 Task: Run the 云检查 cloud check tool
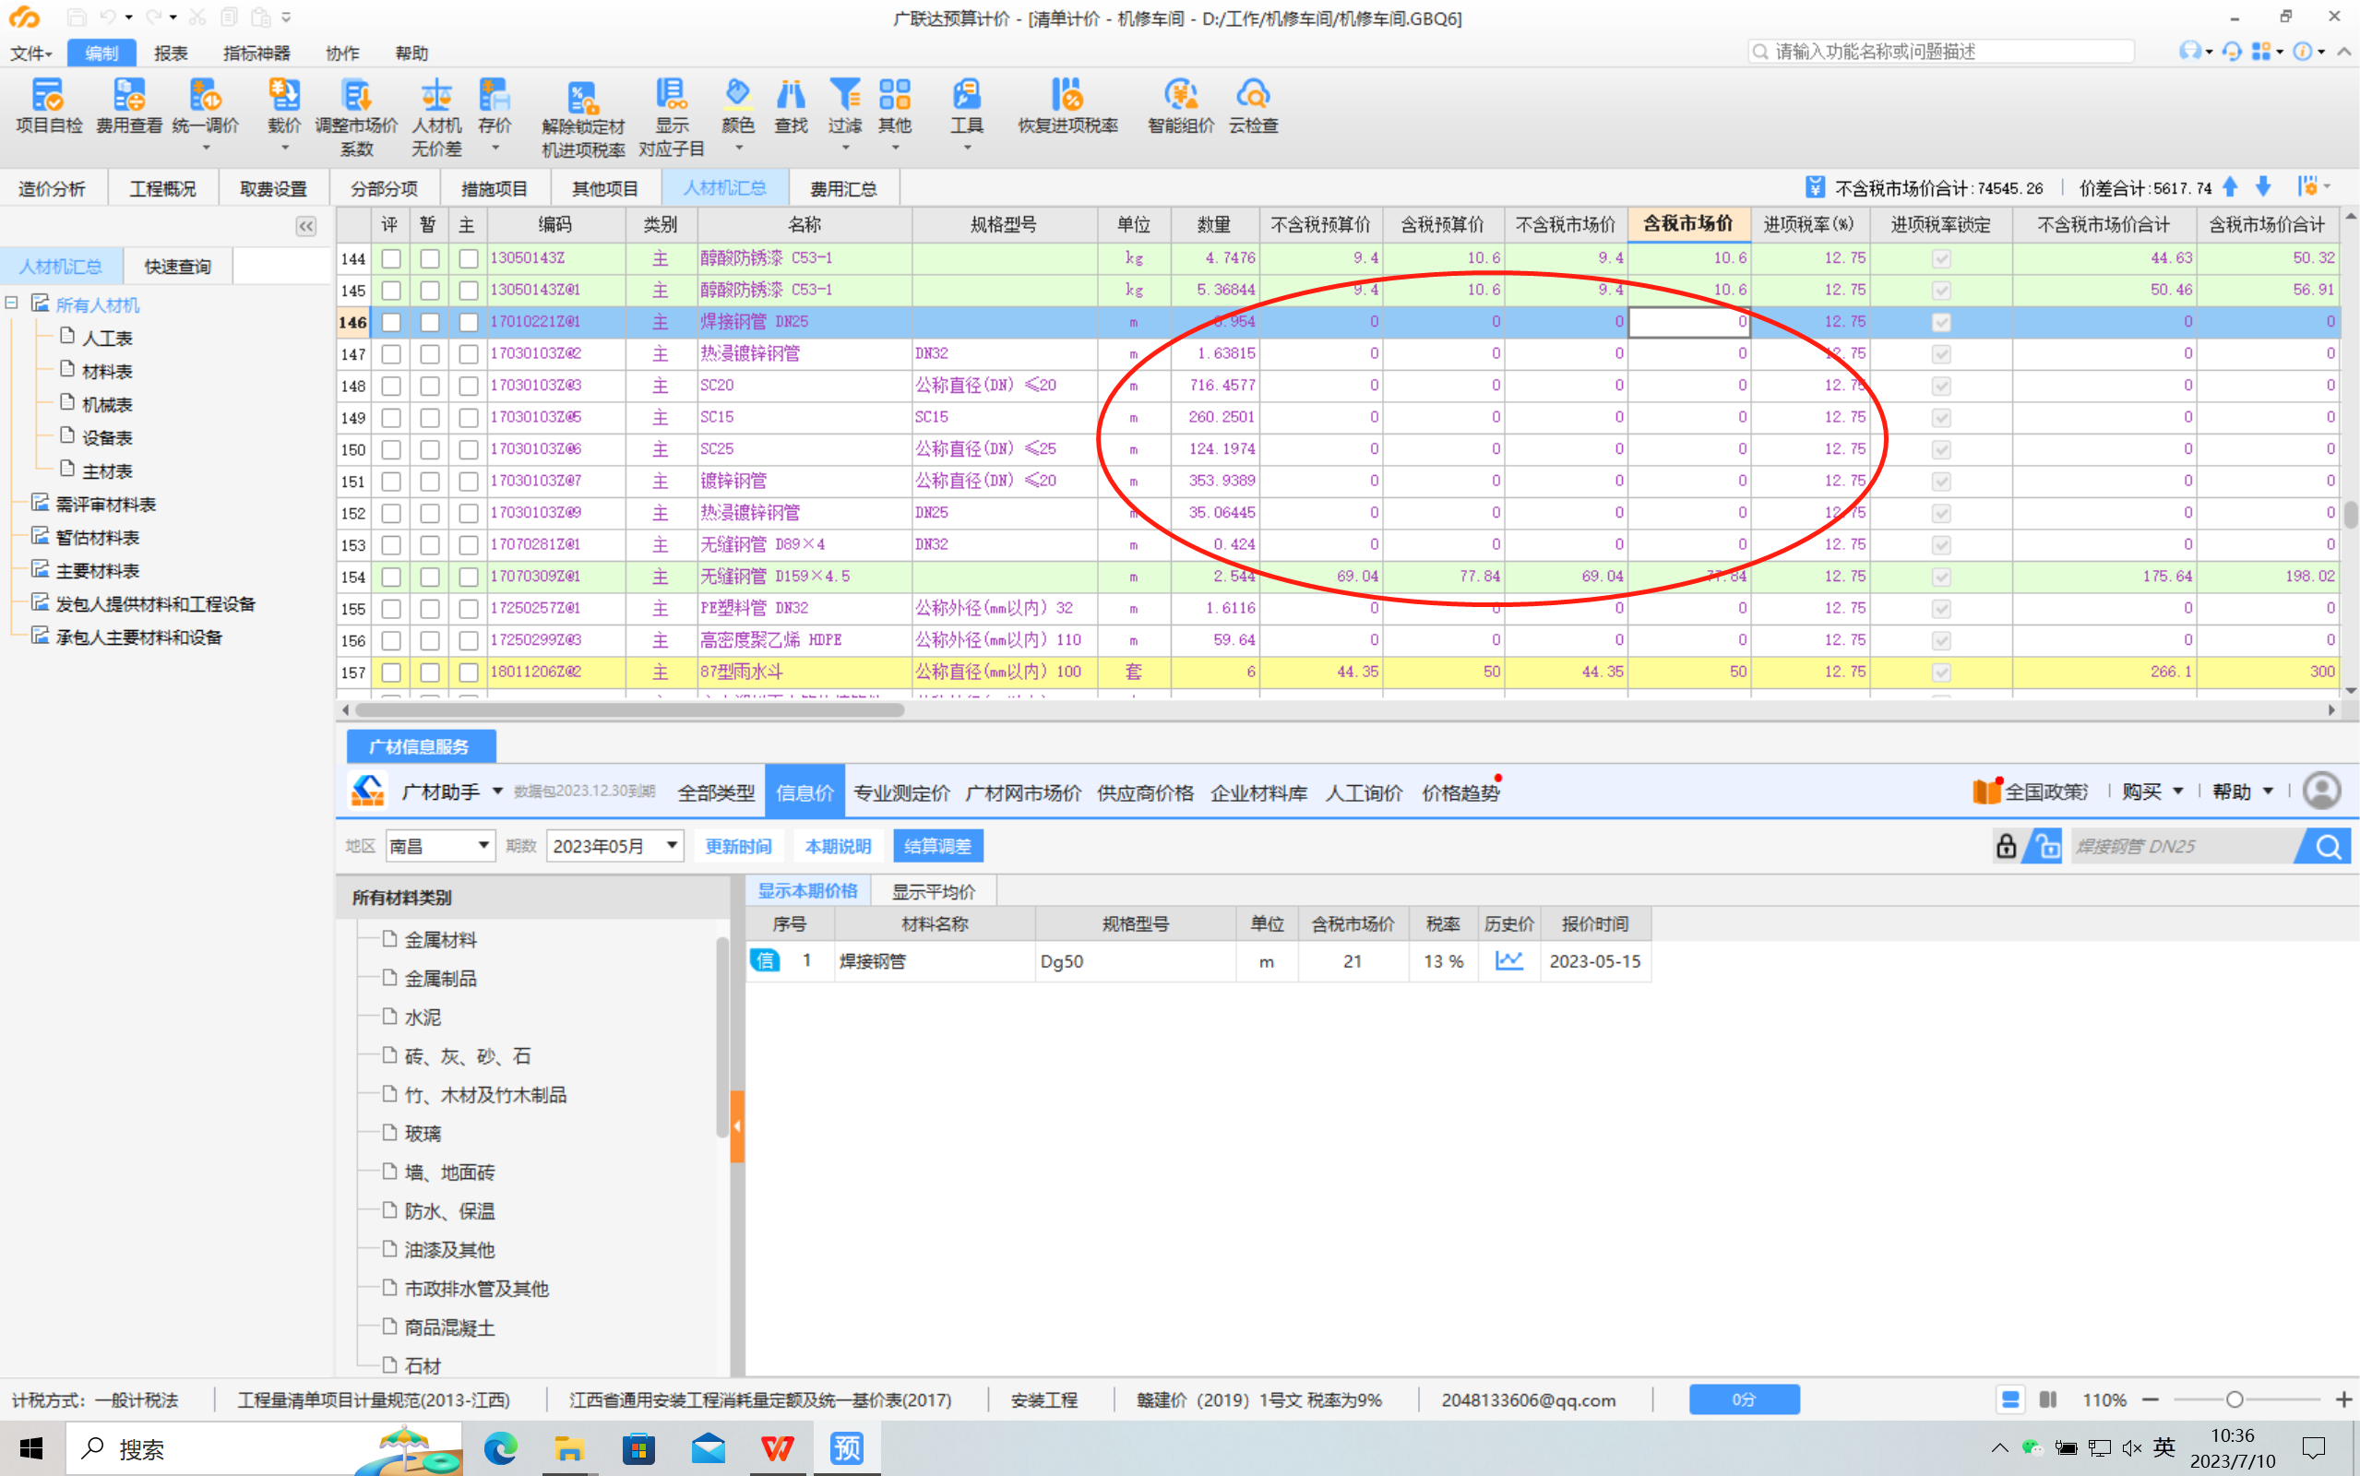click(1253, 106)
